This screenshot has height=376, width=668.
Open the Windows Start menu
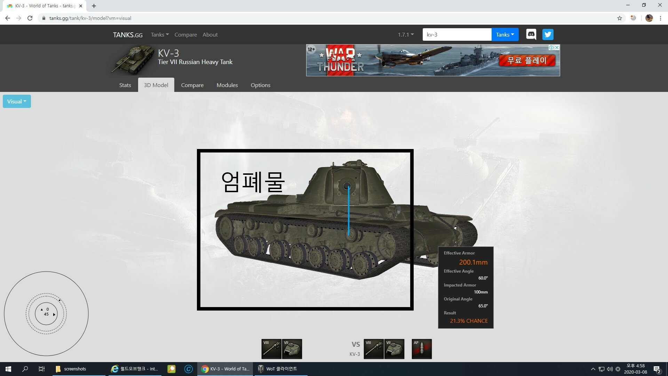click(8, 369)
